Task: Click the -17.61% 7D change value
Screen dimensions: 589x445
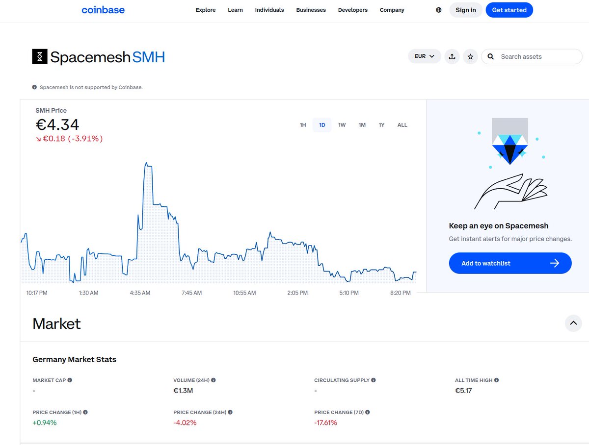Action: tap(326, 422)
